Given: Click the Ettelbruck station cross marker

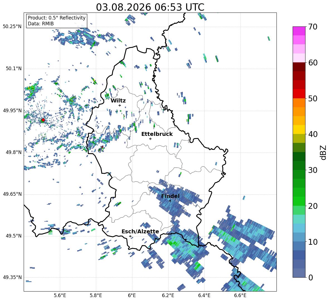Looking at the screenshot, I should coord(150,139).
